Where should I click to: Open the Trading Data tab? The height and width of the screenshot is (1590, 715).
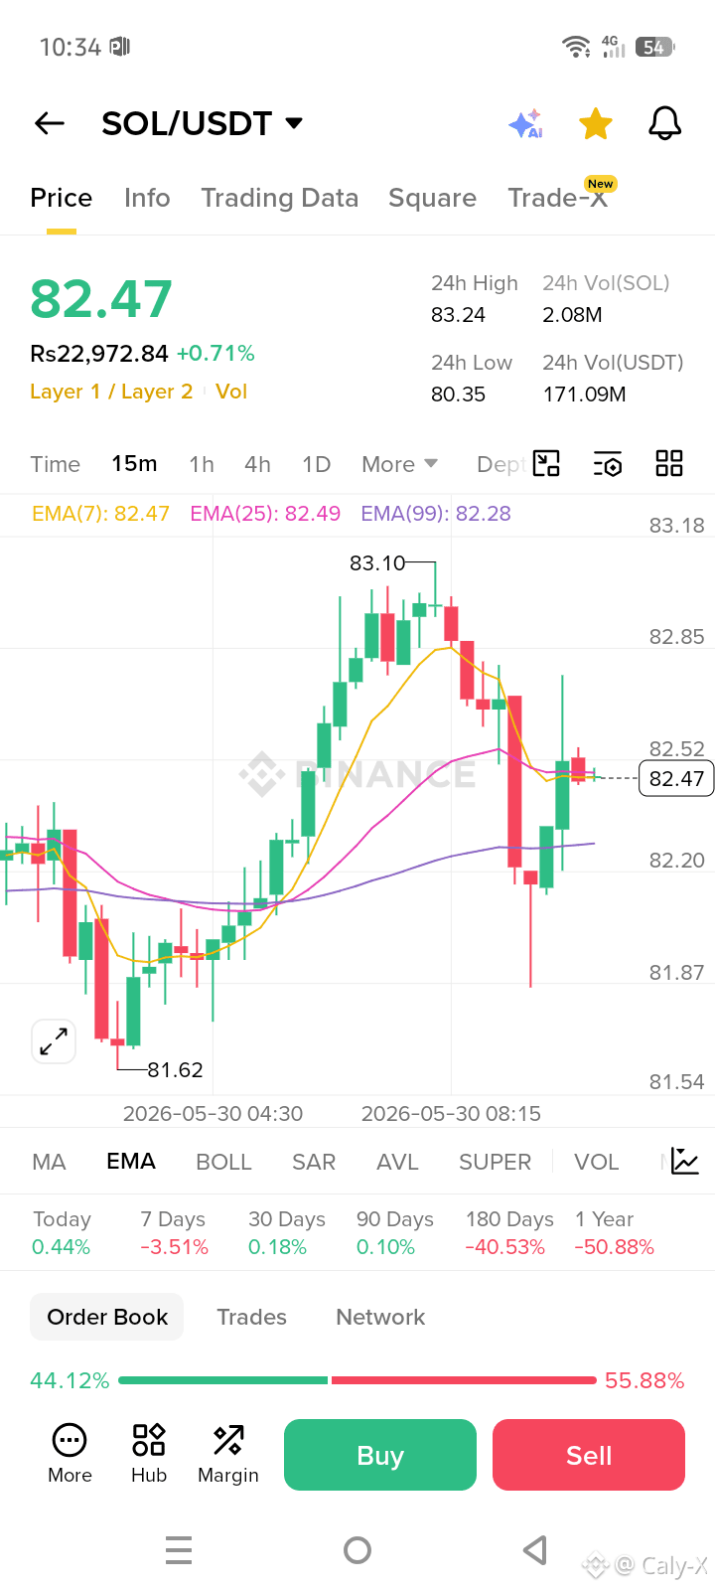[280, 198]
